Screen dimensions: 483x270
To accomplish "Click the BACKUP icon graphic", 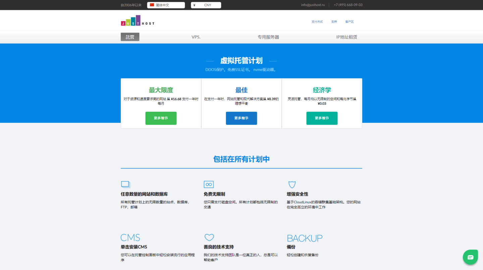I will click(x=305, y=238).
